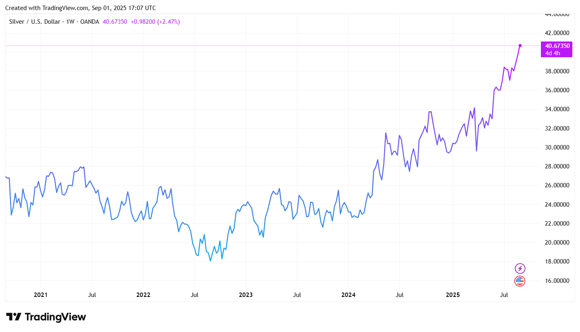Click the purple 40.67350 current price label

click(x=557, y=46)
